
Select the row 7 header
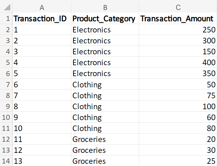pos(6,85)
